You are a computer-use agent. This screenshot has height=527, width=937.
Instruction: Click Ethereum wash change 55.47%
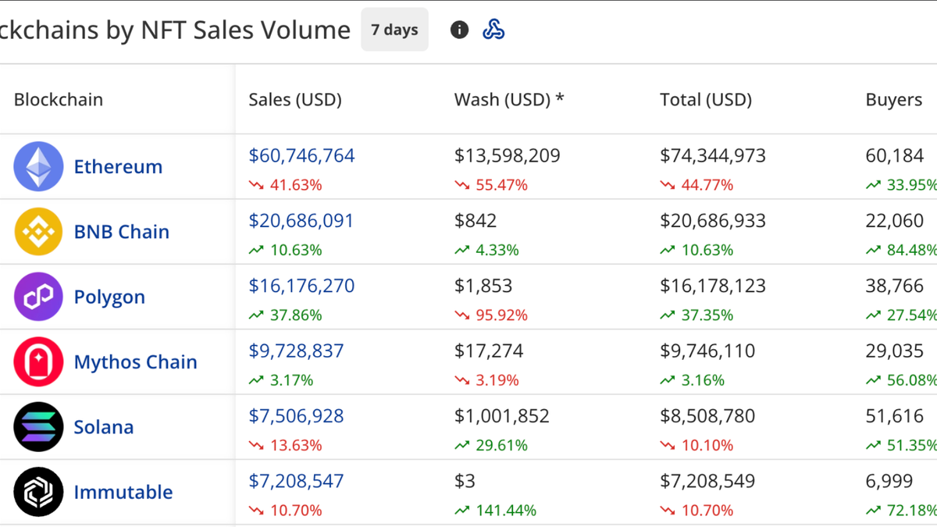pyautogui.click(x=491, y=185)
